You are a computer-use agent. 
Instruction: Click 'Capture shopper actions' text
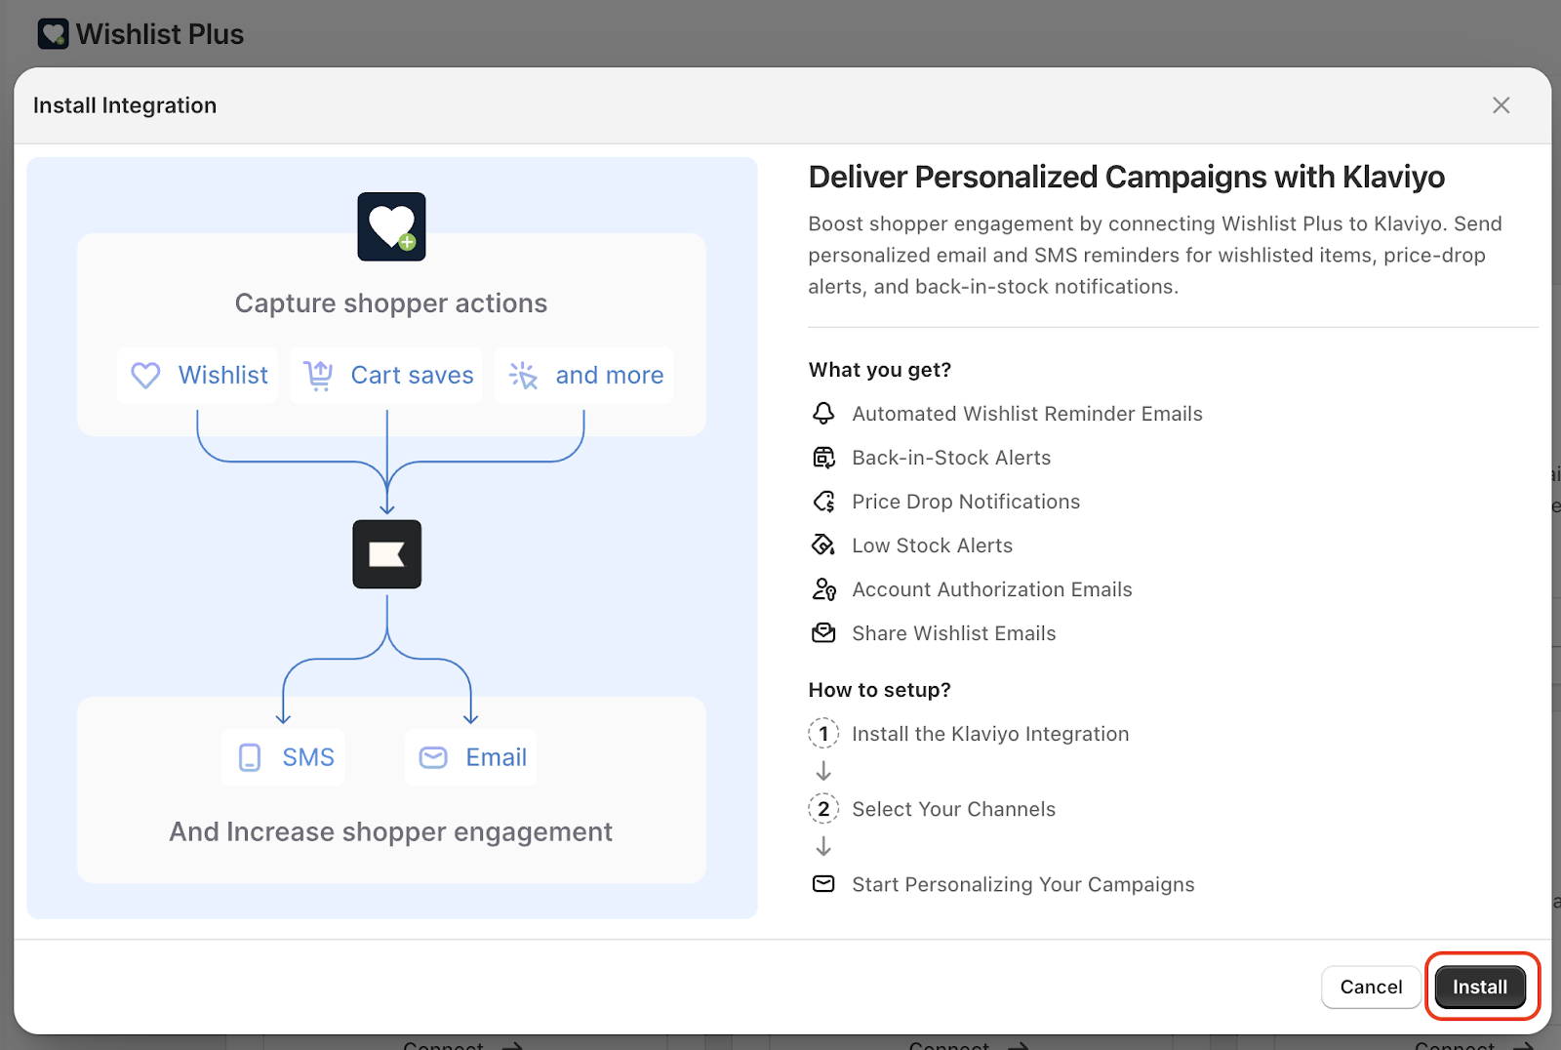tap(391, 303)
